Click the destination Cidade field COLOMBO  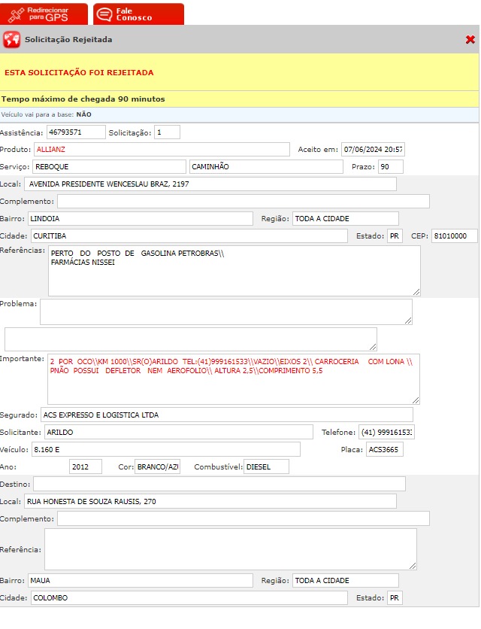188,597
